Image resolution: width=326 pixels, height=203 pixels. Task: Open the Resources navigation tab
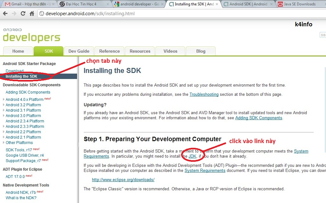[x=140, y=51]
